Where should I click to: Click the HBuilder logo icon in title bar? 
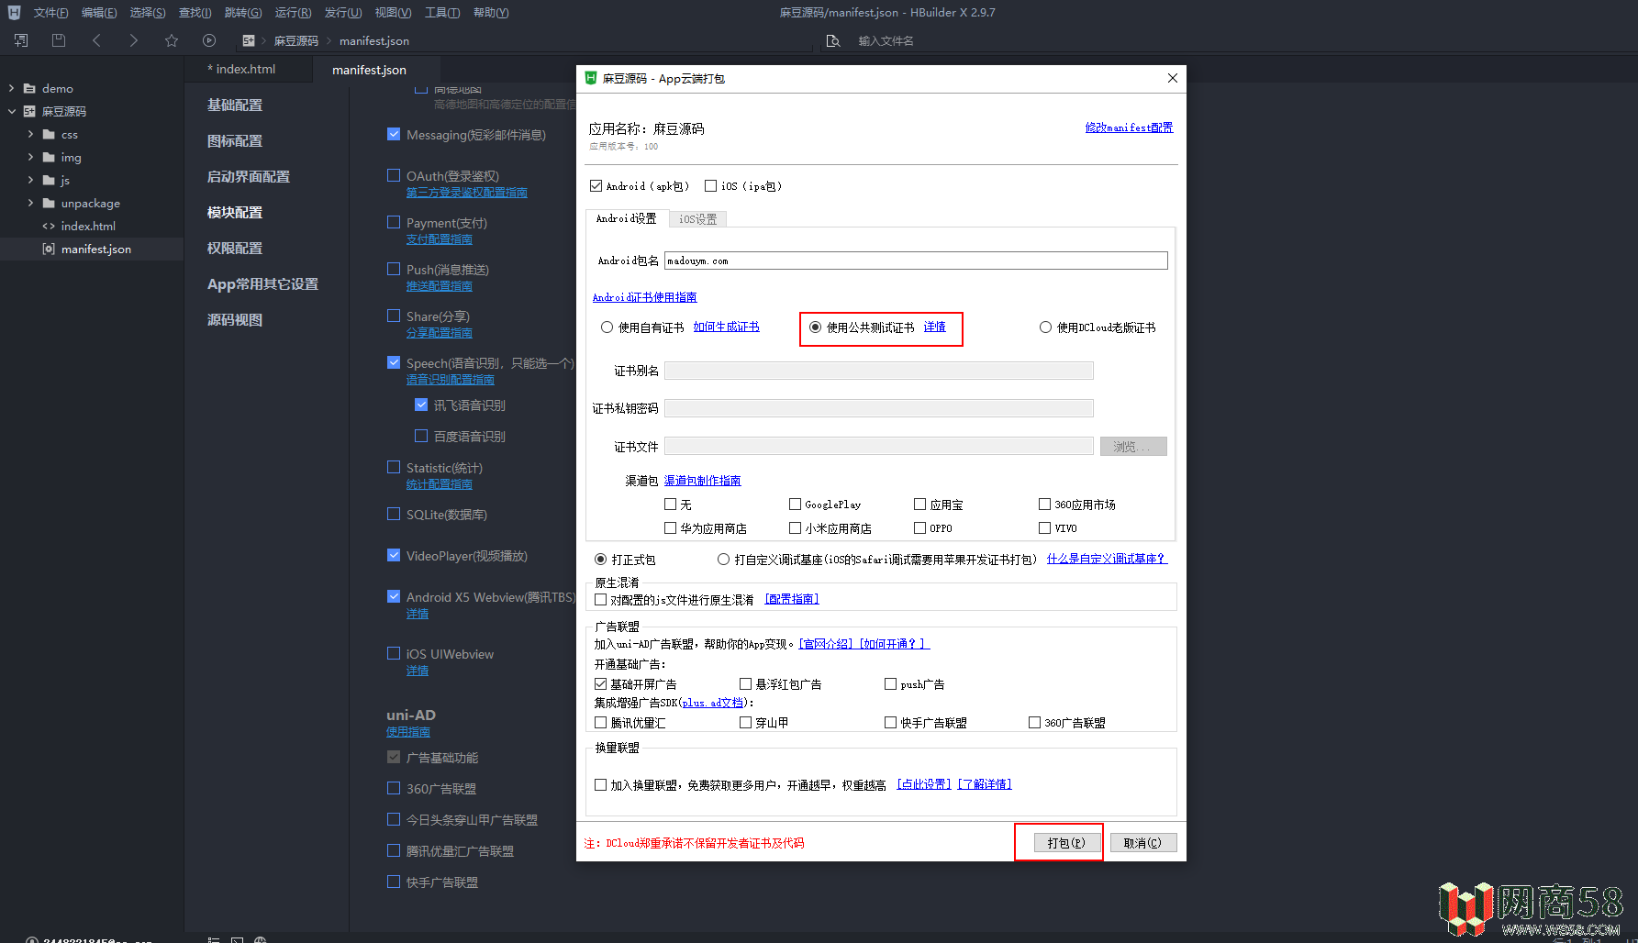(x=14, y=12)
